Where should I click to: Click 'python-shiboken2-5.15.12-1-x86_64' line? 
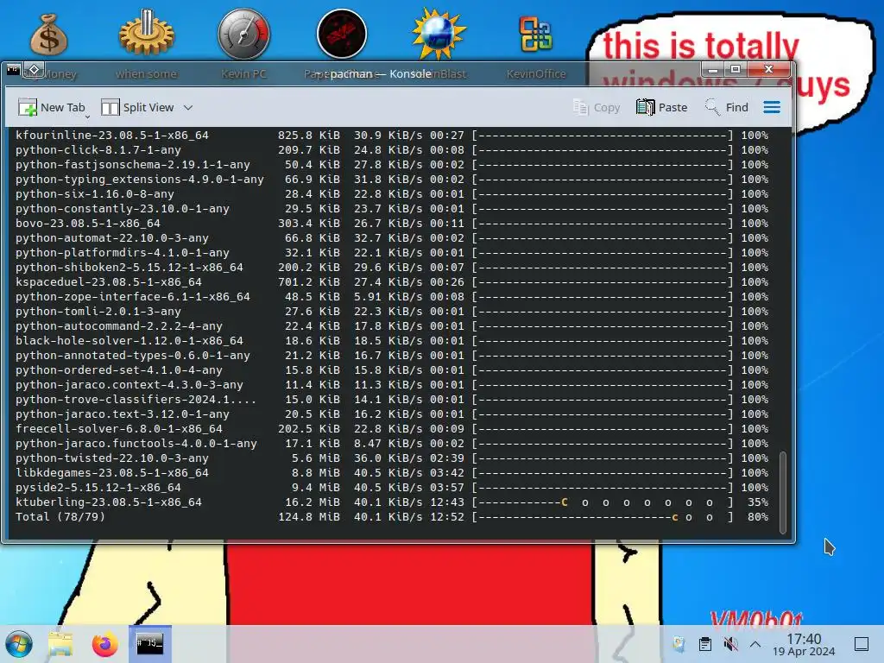tap(129, 268)
